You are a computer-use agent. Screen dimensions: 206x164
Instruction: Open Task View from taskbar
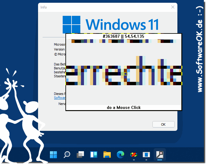click(80, 155)
